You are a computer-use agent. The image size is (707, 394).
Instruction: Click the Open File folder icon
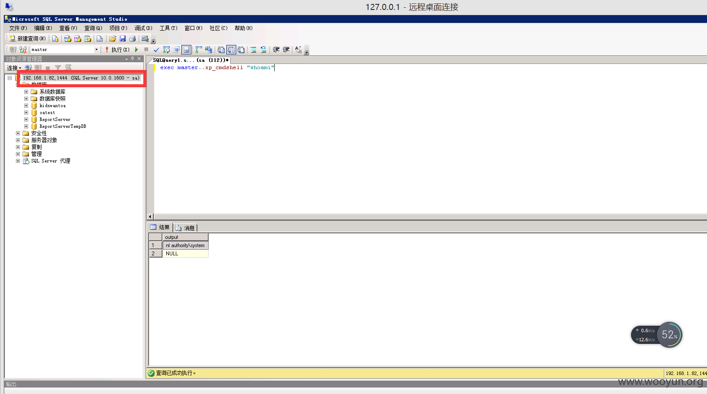113,38
